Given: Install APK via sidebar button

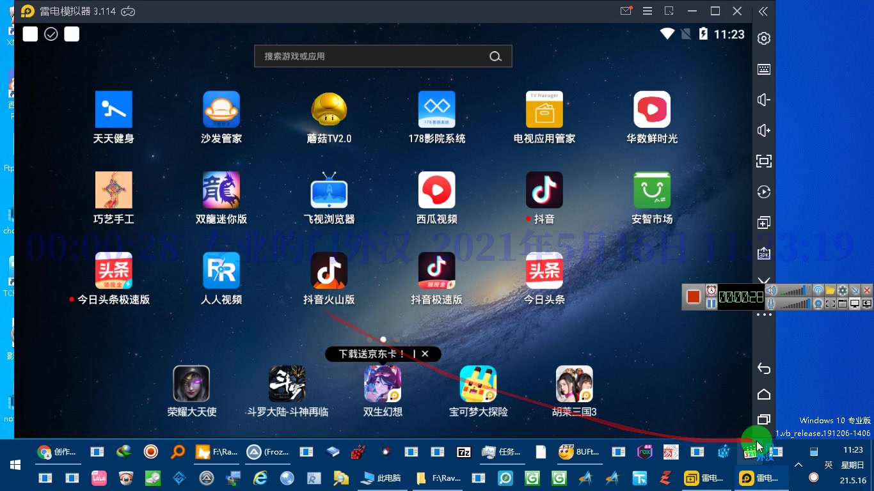Looking at the screenshot, I should point(763,253).
